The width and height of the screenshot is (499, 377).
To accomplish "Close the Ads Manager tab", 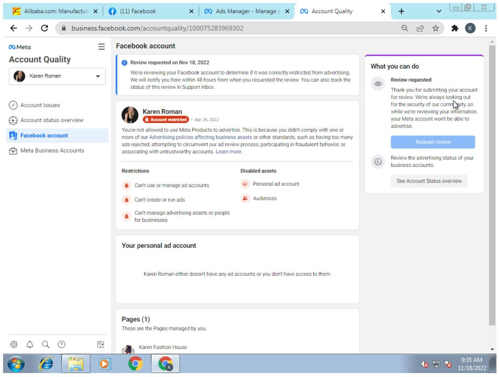I will tap(287, 11).
